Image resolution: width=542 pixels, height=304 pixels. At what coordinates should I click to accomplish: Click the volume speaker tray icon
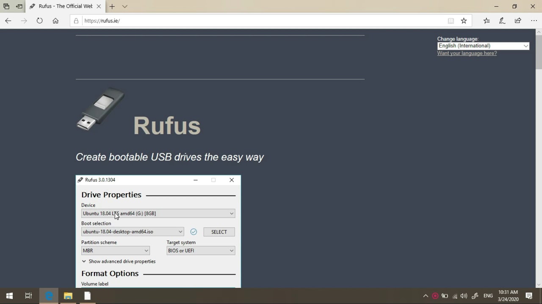click(464, 296)
